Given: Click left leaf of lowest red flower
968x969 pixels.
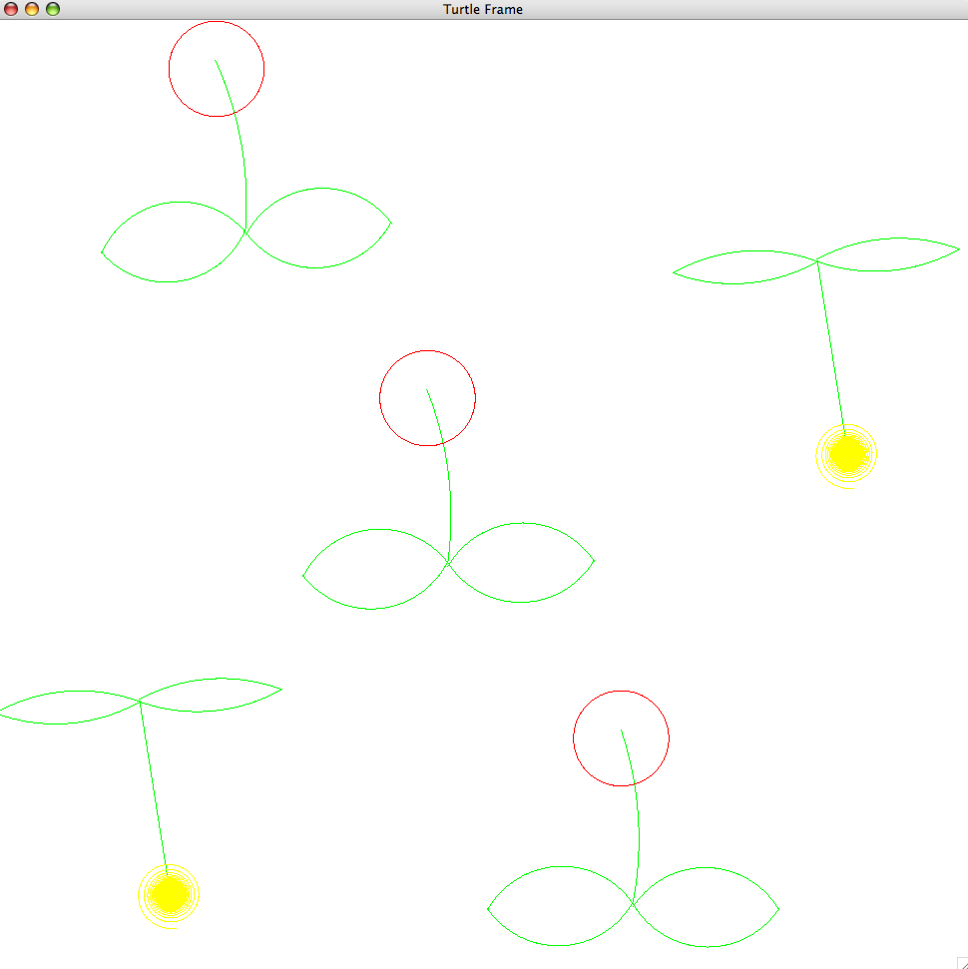Looking at the screenshot, I should [x=559, y=906].
